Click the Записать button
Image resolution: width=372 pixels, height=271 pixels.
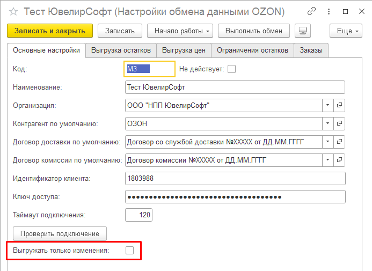[x=120, y=31]
